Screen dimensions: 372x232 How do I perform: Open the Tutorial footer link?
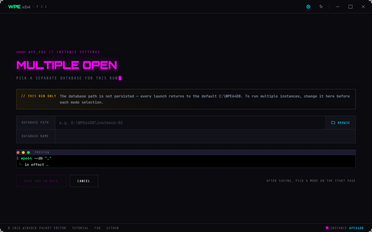point(80,228)
